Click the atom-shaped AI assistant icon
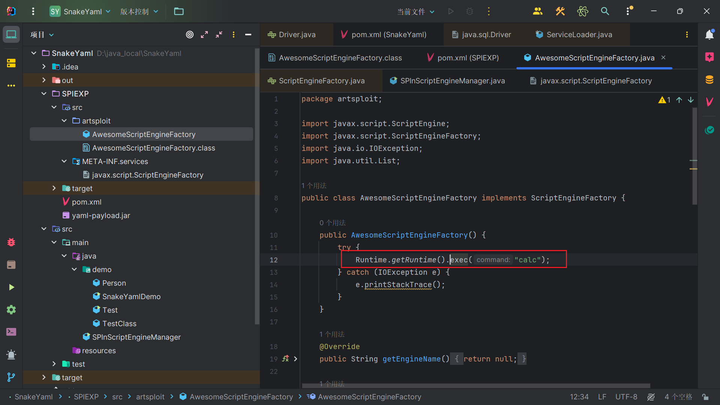720x405 pixels. (x=583, y=11)
